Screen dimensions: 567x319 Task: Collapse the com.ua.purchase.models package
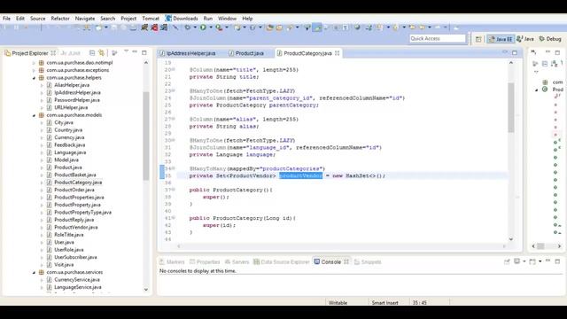click(34, 115)
